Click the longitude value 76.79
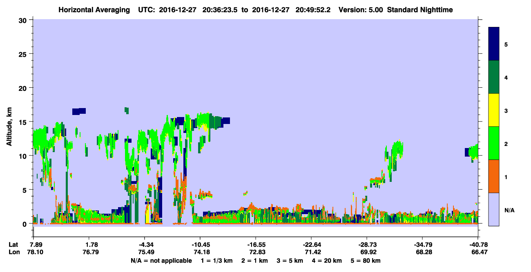531x272 pixels. 91,252
